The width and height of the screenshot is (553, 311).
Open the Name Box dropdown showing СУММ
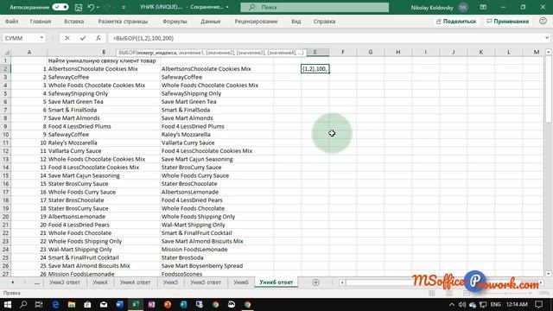click(41, 38)
